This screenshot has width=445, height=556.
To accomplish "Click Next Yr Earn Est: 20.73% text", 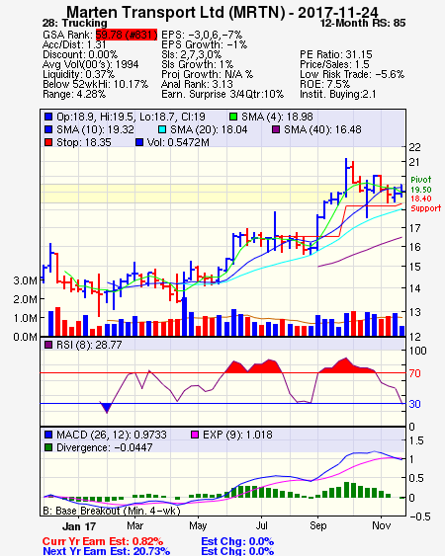I will (106, 551).
